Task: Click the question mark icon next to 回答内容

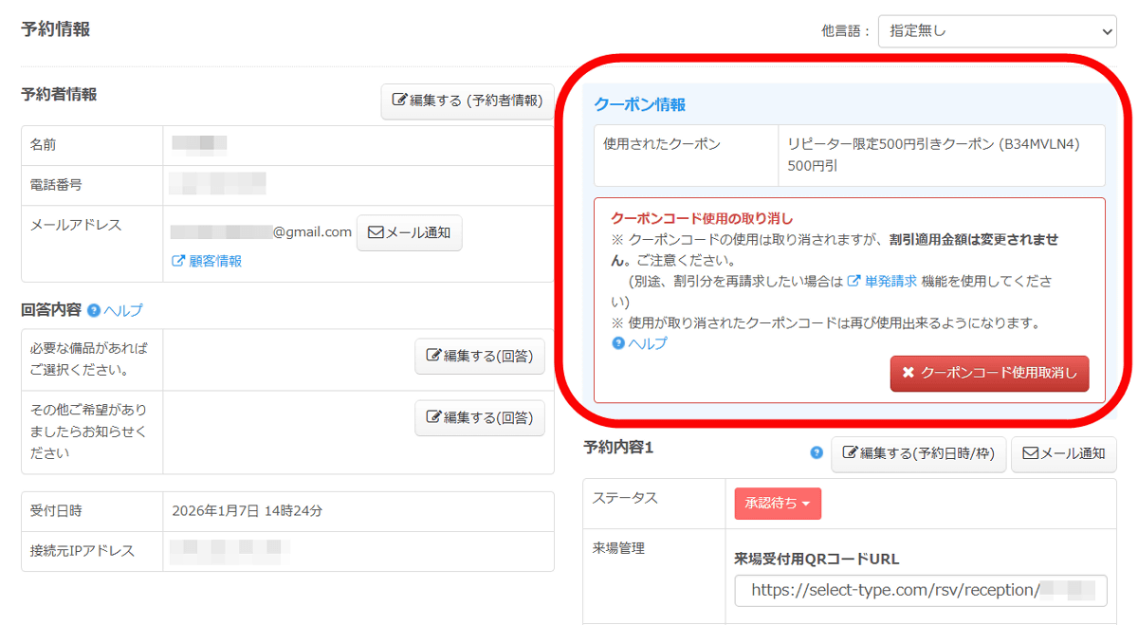Action: point(94,310)
